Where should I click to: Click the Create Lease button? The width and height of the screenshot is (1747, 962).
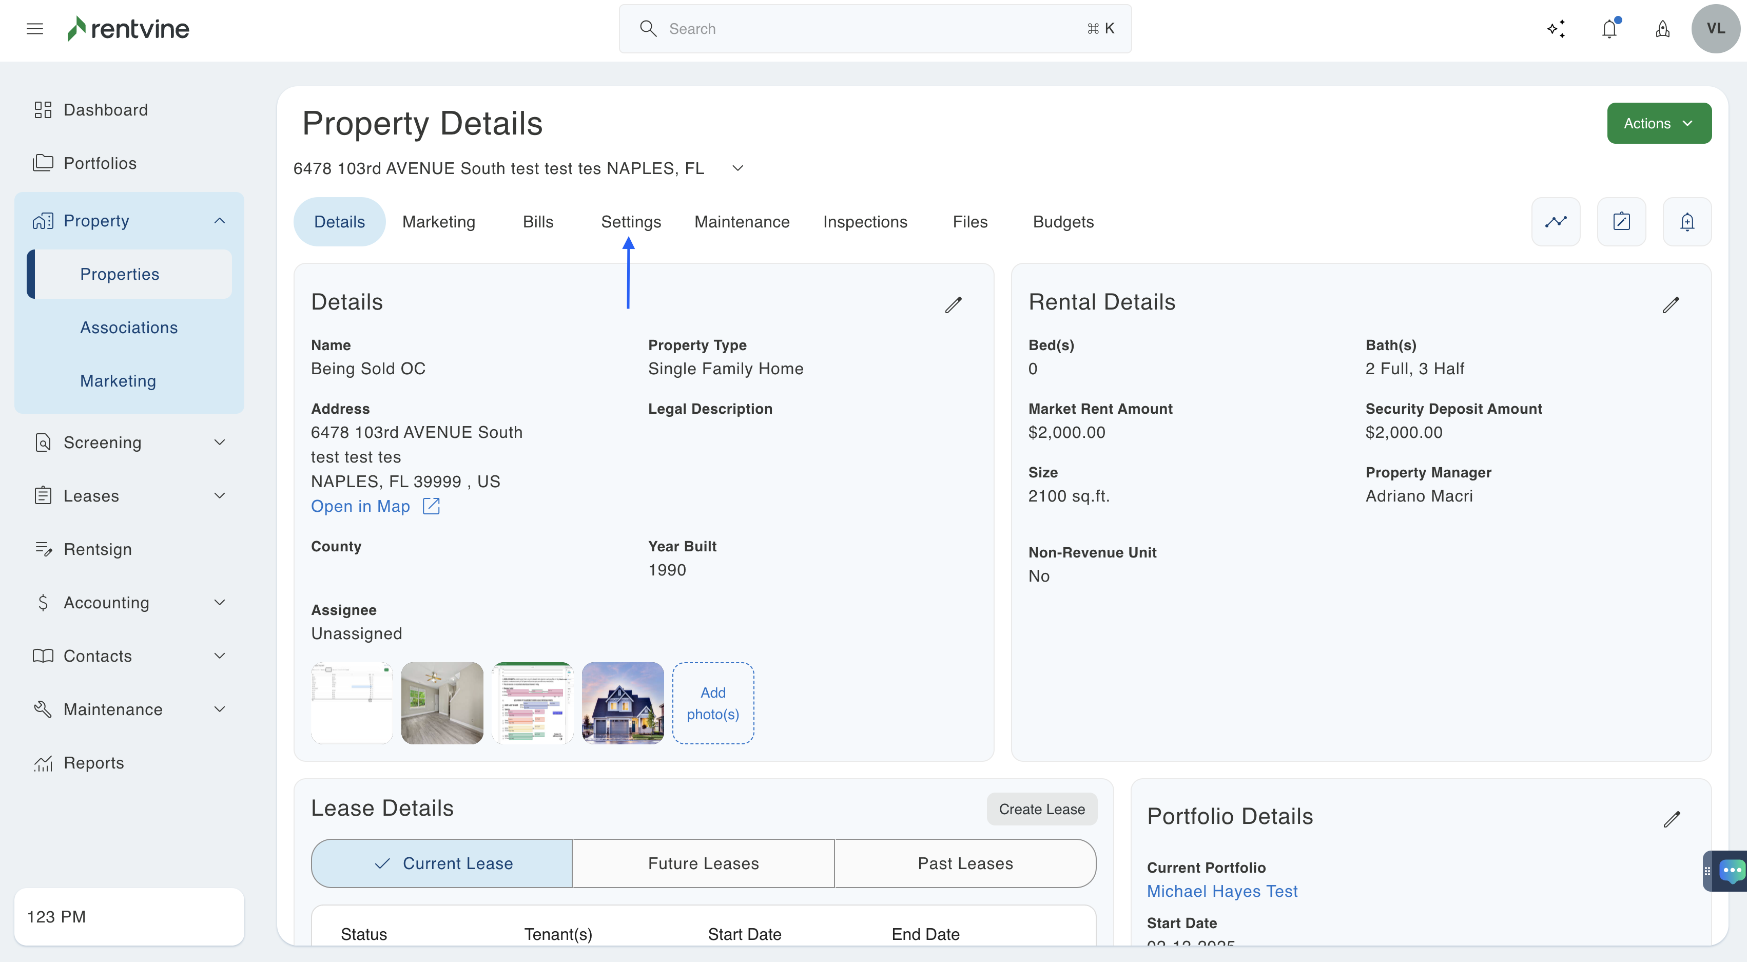[1041, 809]
